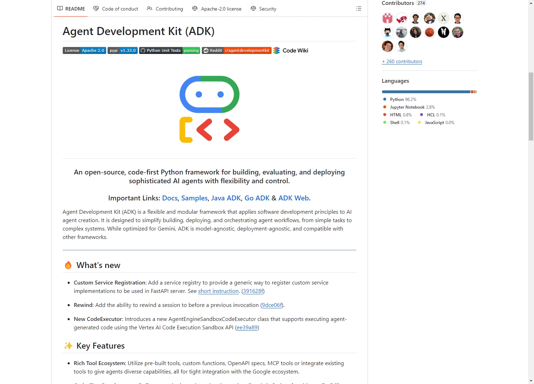Click the Key Features heading
The height and width of the screenshot is (384, 534).
point(101,346)
